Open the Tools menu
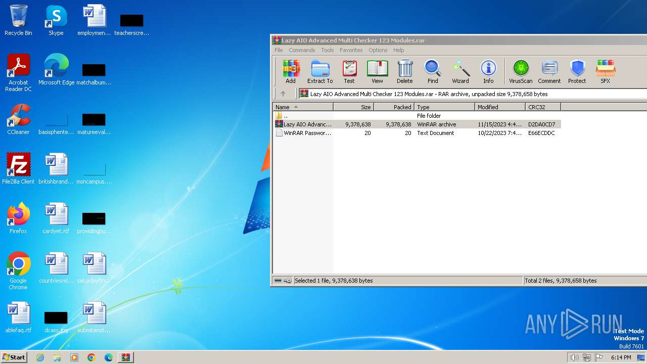 click(x=328, y=50)
